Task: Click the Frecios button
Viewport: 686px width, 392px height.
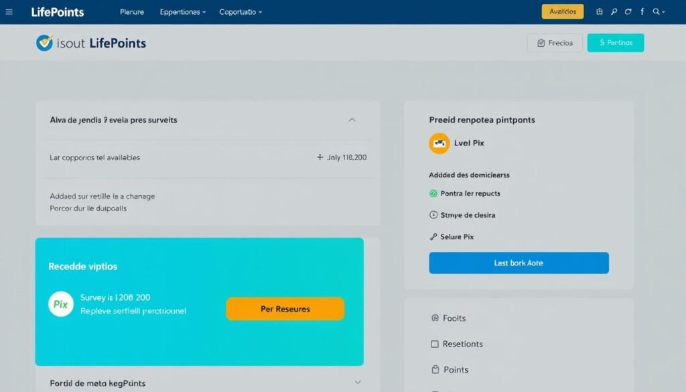Action: (x=555, y=43)
